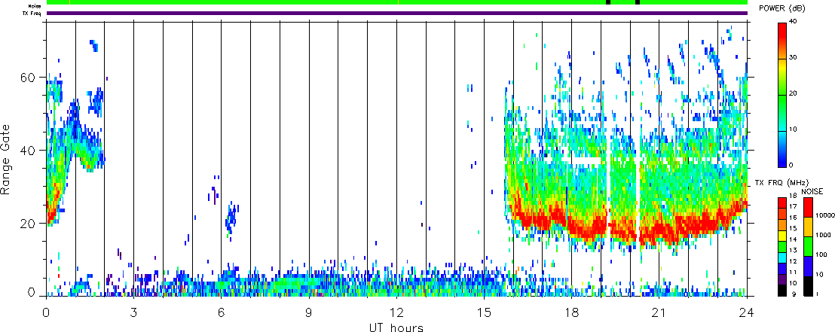Pick the green swatch in the NOISE legend

(808, 246)
